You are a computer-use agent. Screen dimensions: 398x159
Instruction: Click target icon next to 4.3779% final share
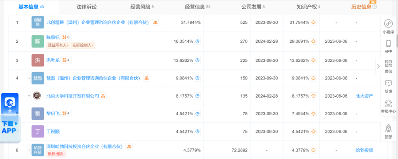pyautogui.click(x=314, y=150)
